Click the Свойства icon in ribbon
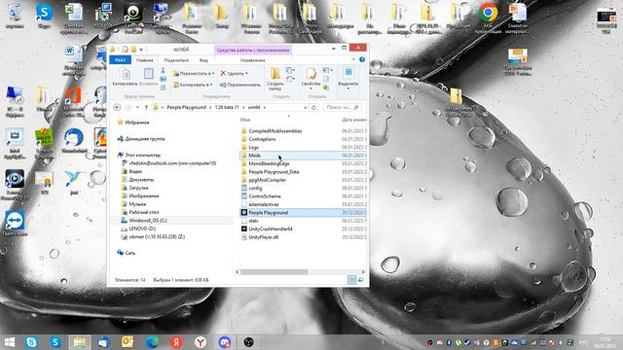Screen dimensions: 623x350 coord(311,74)
